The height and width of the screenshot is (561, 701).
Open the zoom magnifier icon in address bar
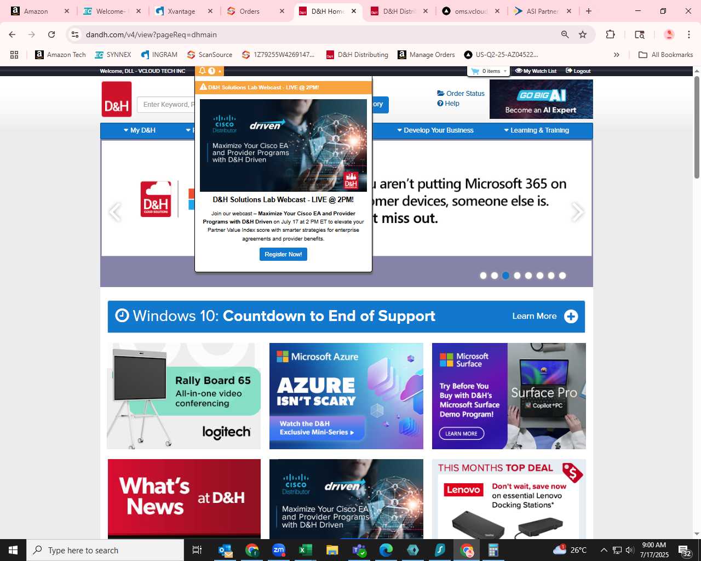[x=565, y=35]
